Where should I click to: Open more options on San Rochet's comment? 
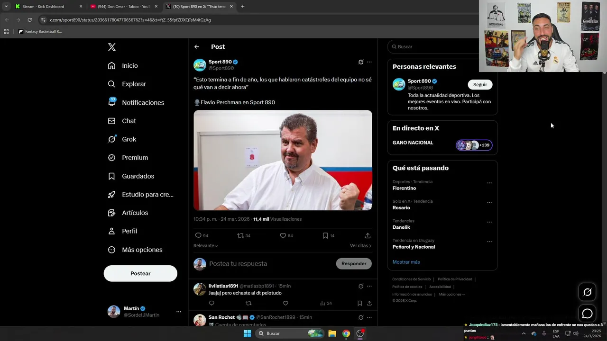pyautogui.click(x=369, y=317)
